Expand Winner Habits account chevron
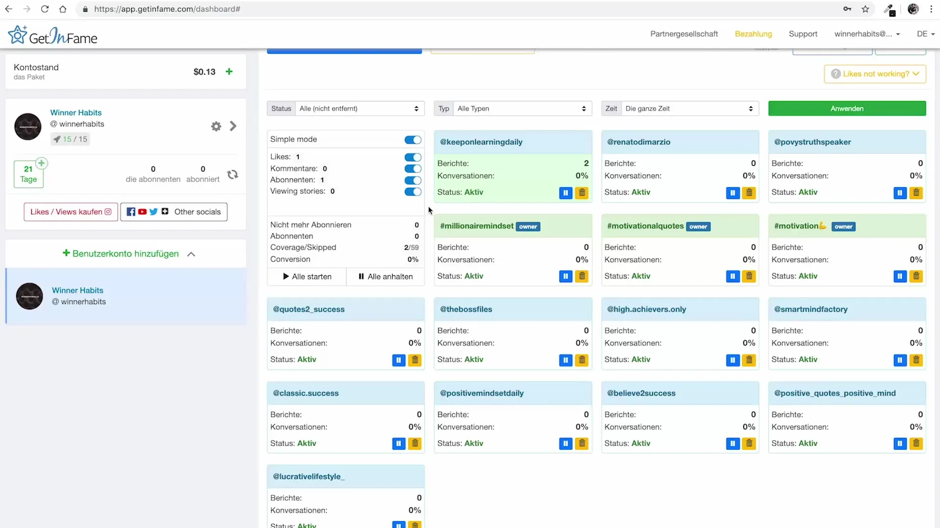 (233, 126)
